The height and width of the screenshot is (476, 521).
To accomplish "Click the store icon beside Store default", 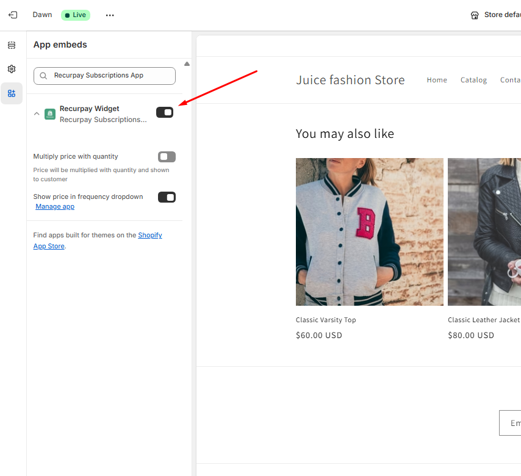I will pyautogui.click(x=475, y=15).
